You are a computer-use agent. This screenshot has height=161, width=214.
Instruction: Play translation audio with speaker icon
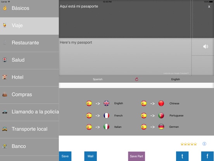(205, 47)
